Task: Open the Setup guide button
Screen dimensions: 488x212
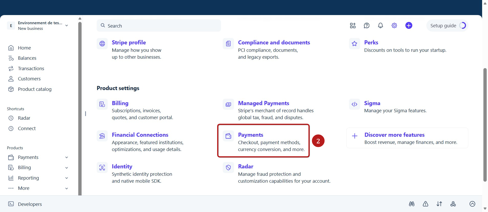Action: click(x=447, y=26)
